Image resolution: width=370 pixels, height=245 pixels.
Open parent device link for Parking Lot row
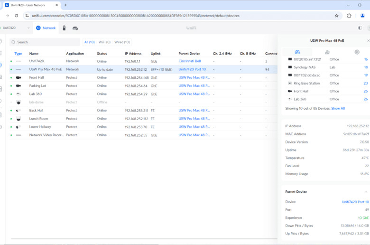194,86
